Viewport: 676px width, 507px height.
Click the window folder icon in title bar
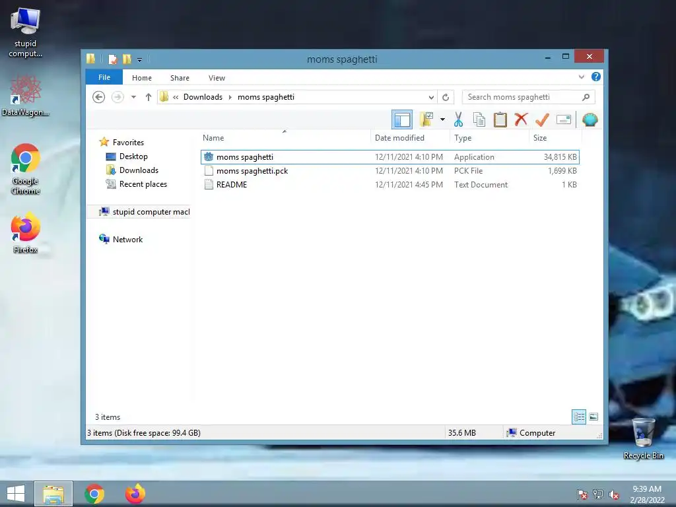click(90, 59)
